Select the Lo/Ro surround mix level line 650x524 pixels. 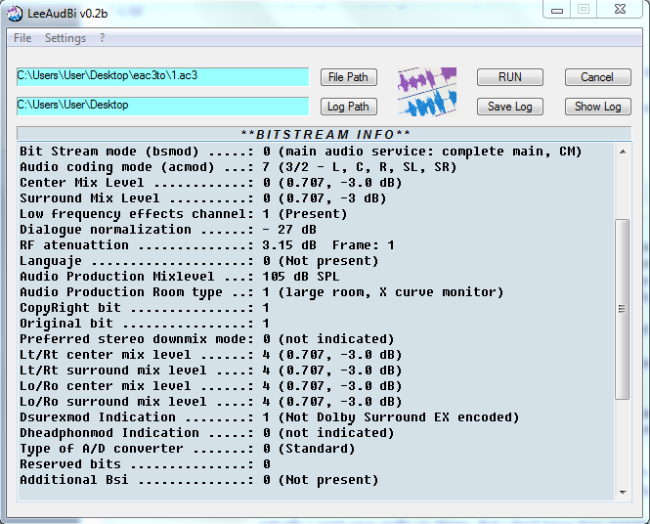click(210, 402)
